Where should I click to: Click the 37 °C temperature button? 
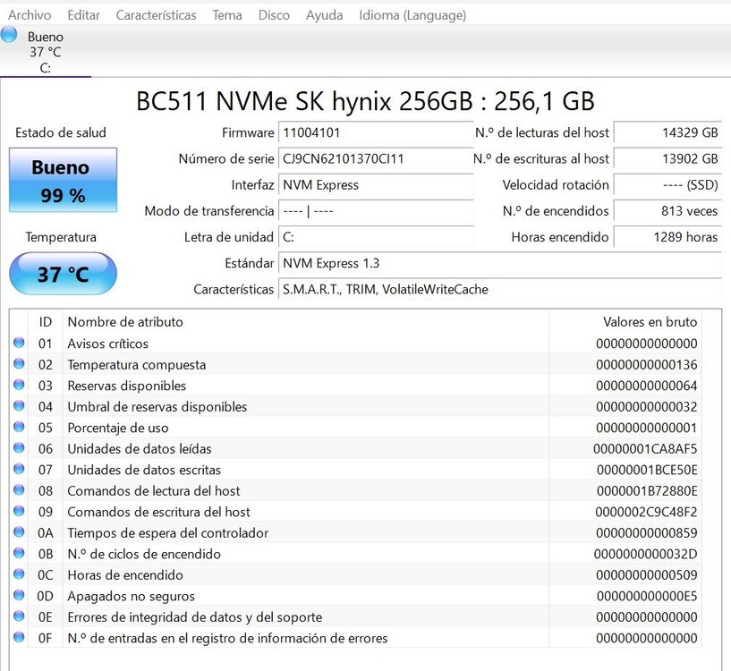click(x=63, y=274)
